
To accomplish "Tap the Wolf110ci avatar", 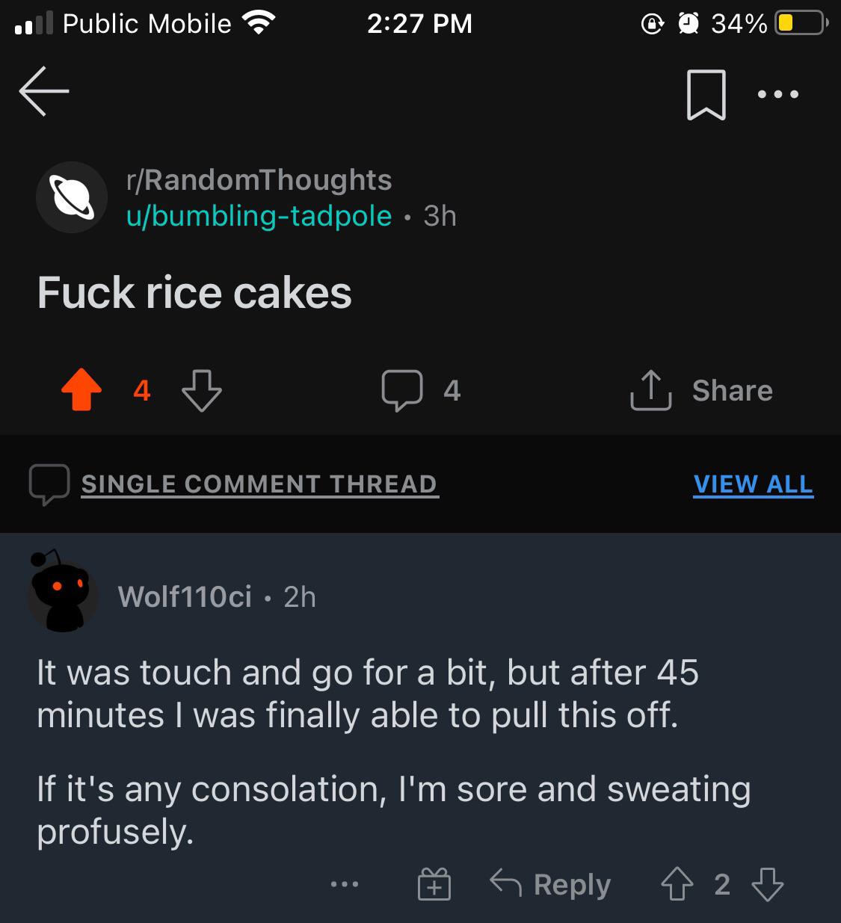I will click(x=62, y=594).
